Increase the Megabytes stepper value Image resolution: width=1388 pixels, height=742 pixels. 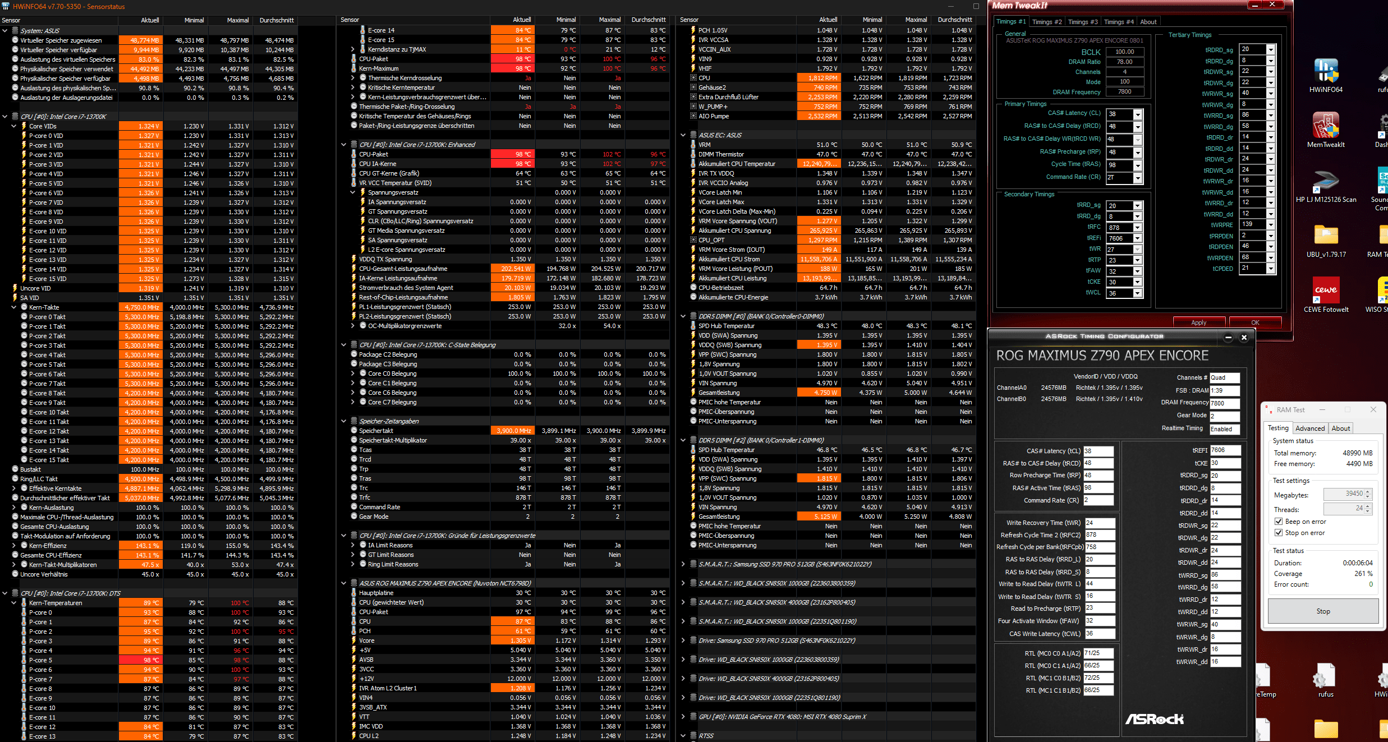tap(1368, 492)
